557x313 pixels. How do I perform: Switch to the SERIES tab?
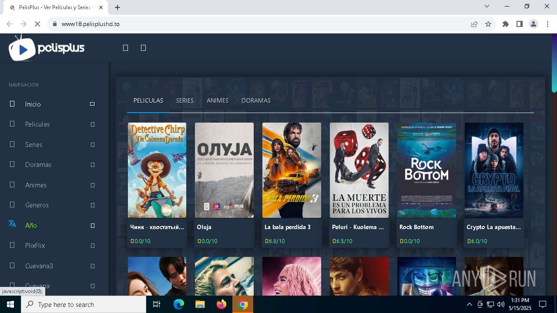pyautogui.click(x=185, y=100)
